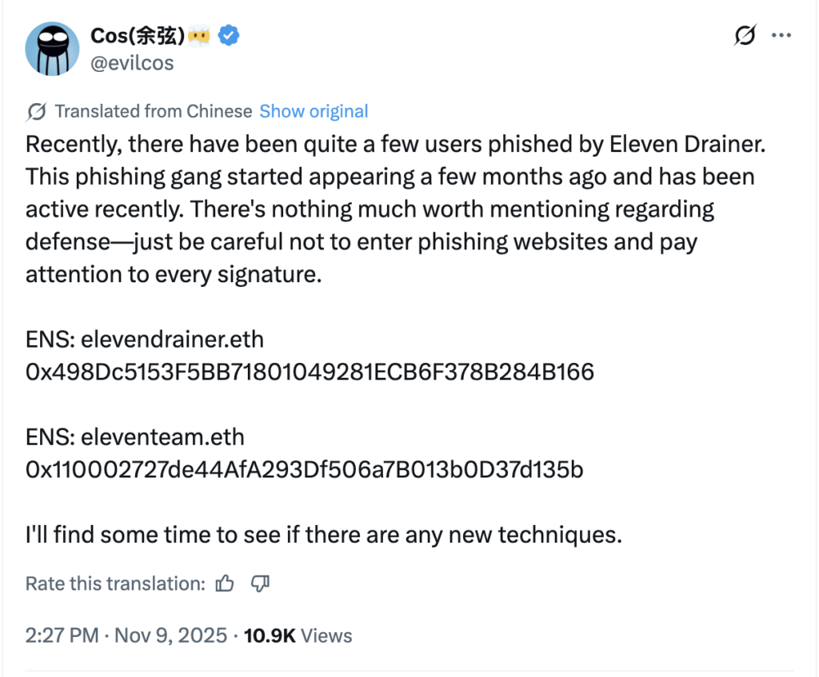Viewport: 819px width, 677px height.
Task: Click Show original to view Chinese text
Action: click(x=314, y=111)
